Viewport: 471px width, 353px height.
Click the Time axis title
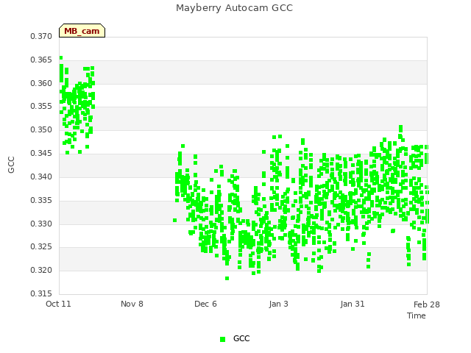(417, 315)
